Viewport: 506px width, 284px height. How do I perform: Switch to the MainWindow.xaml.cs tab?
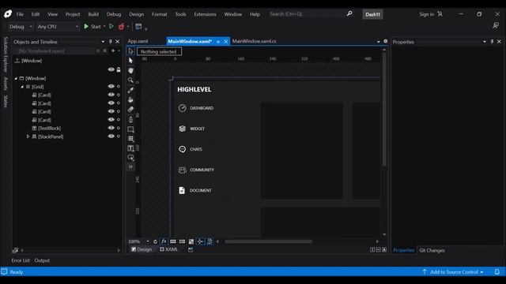(254, 41)
